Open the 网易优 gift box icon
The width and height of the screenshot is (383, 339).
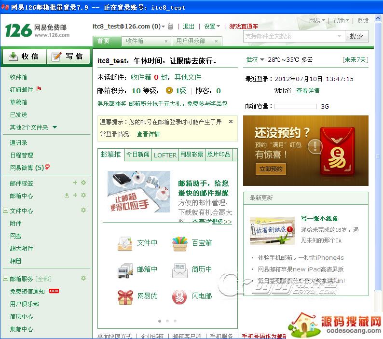click(125, 297)
